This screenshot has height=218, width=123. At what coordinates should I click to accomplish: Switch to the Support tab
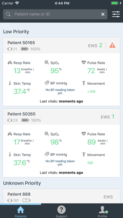61,212
